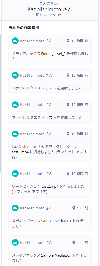Click the vertical scrollbar on the left
Viewport: 100px width, 266px height.
click(x=1, y=104)
